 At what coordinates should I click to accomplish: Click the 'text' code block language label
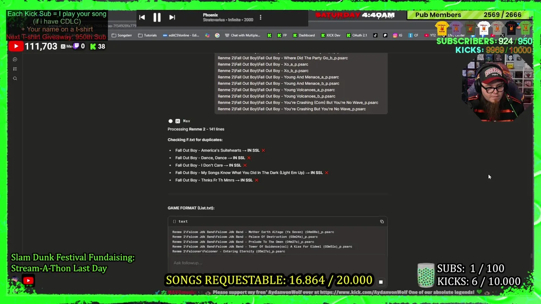[x=183, y=222]
